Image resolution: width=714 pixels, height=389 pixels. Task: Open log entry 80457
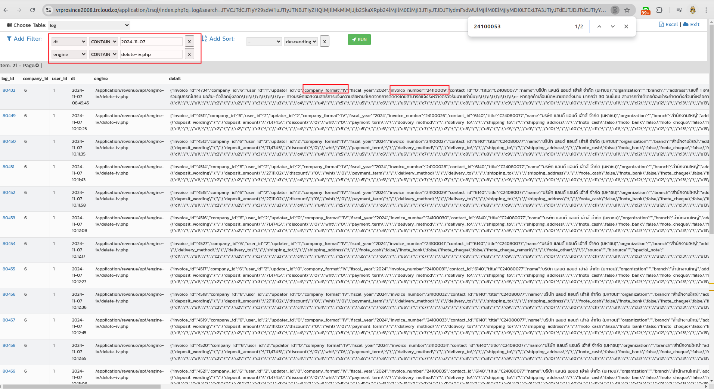click(9, 320)
